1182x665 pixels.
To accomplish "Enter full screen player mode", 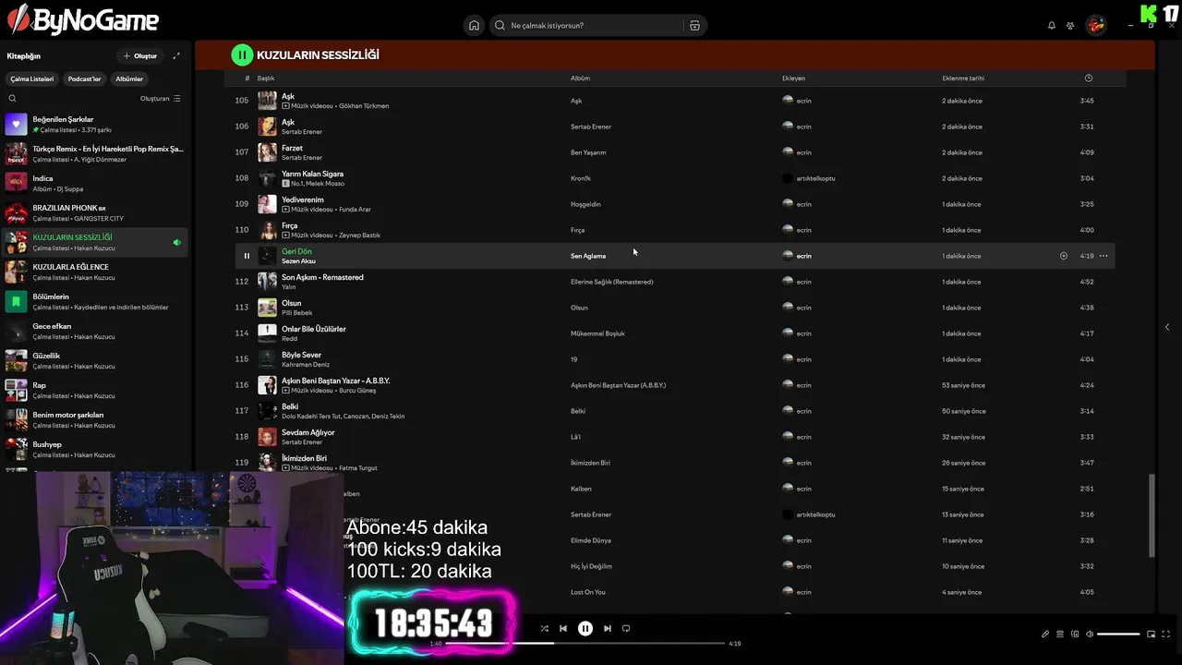I will click(x=1166, y=635).
